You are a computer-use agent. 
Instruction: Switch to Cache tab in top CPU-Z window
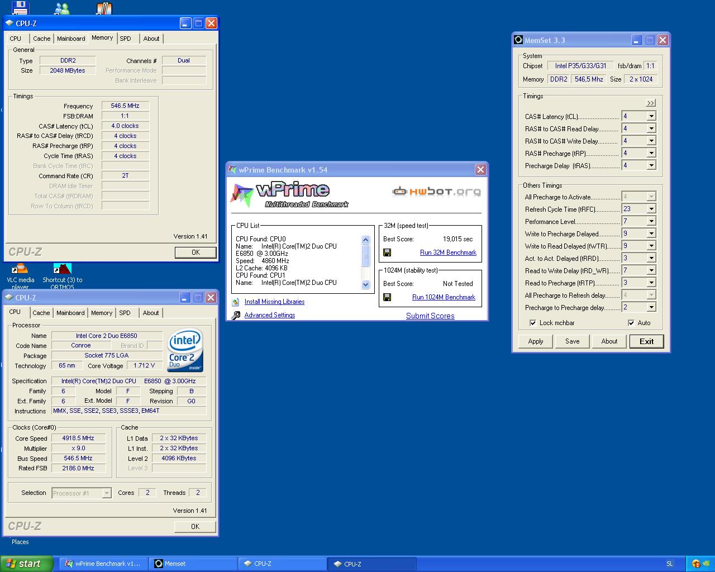pyautogui.click(x=41, y=39)
